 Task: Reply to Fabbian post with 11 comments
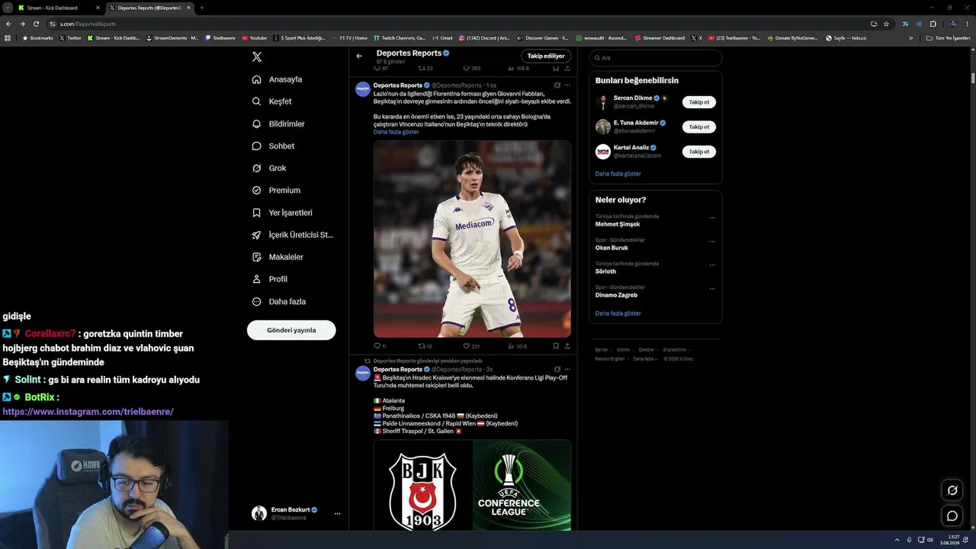pos(380,346)
